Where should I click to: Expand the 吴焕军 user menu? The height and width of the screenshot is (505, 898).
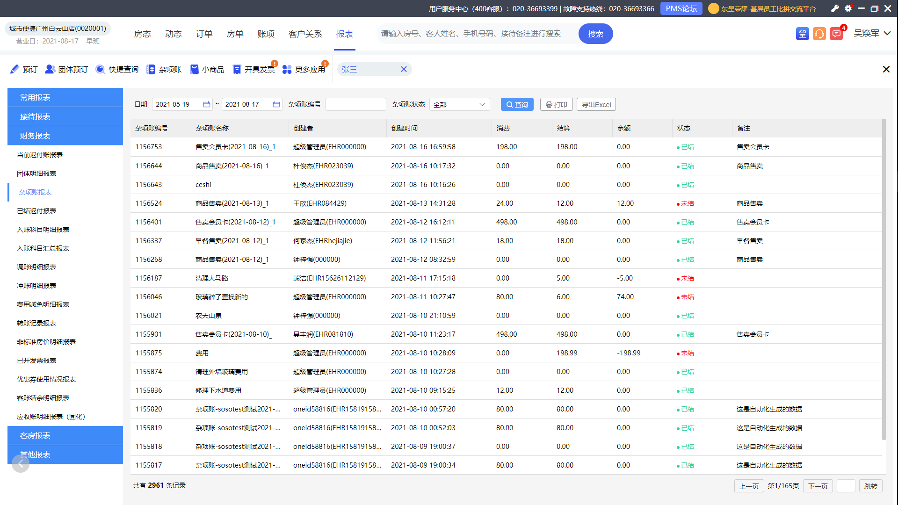pyautogui.click(x=872, y=33)
